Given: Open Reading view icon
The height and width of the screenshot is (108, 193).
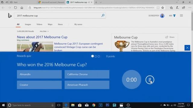Looking at the screenshot, I should coord(158,8).
